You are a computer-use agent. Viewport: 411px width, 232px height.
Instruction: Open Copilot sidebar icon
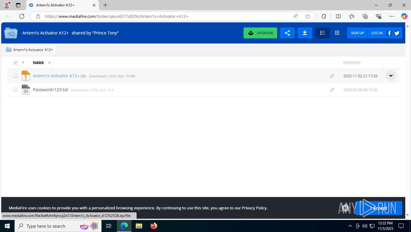[x=404, y=16]
